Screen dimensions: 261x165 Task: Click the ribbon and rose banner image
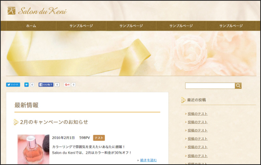131,53
